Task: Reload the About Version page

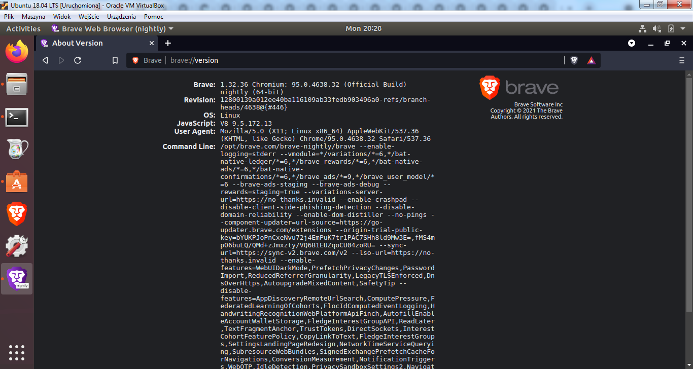Action: (77, 60)
